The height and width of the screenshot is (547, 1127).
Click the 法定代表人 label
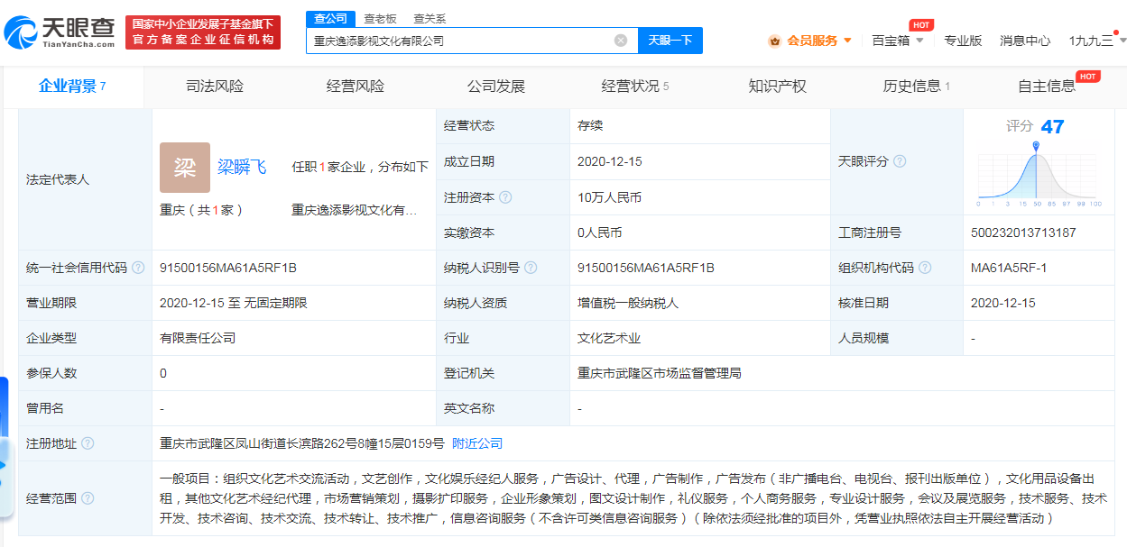click(58, 179)
